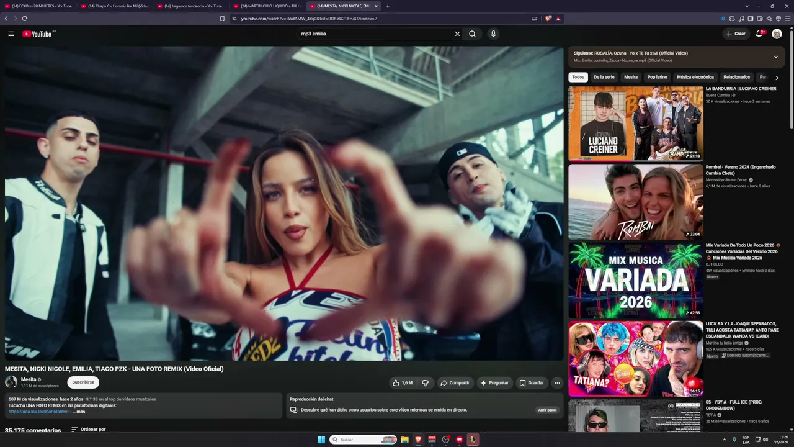Image resolution: width=794 pixels, height=447 pixels.
Task: Expand the next-up playlist panel
Action: click(775, 57)
